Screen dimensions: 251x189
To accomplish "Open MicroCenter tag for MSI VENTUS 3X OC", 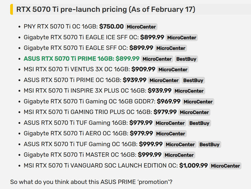I will pos(173,70).
